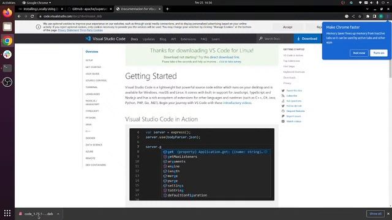The image size is (392, 220).
Task: Click the Visual Studio Code logo
Action: coord(88,38)
